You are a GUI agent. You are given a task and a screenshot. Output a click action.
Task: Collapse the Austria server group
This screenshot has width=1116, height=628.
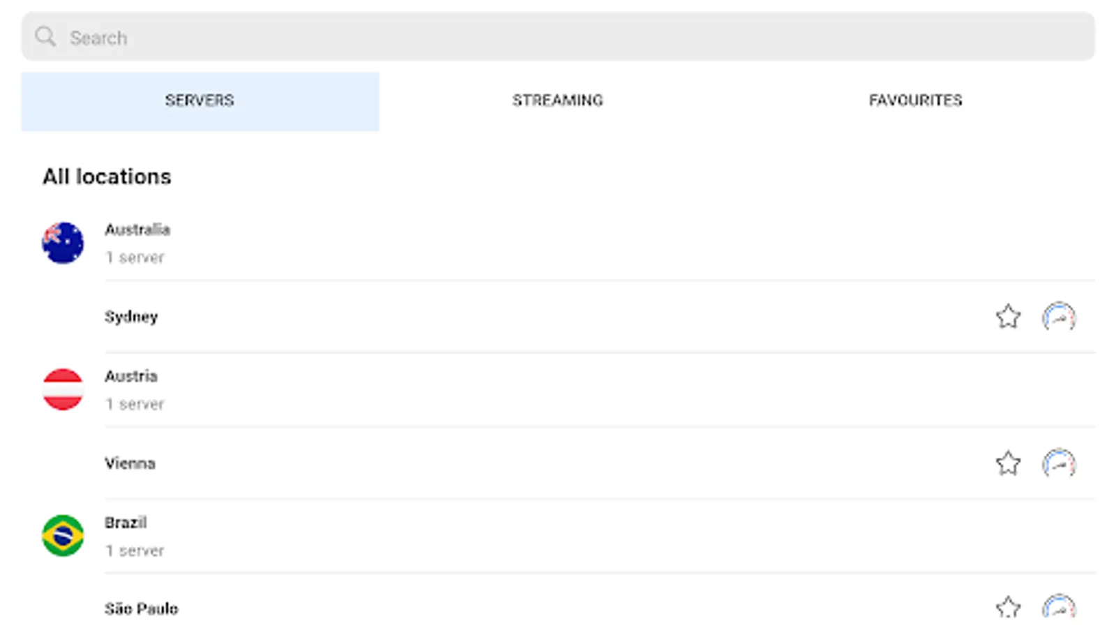[488, 389]
